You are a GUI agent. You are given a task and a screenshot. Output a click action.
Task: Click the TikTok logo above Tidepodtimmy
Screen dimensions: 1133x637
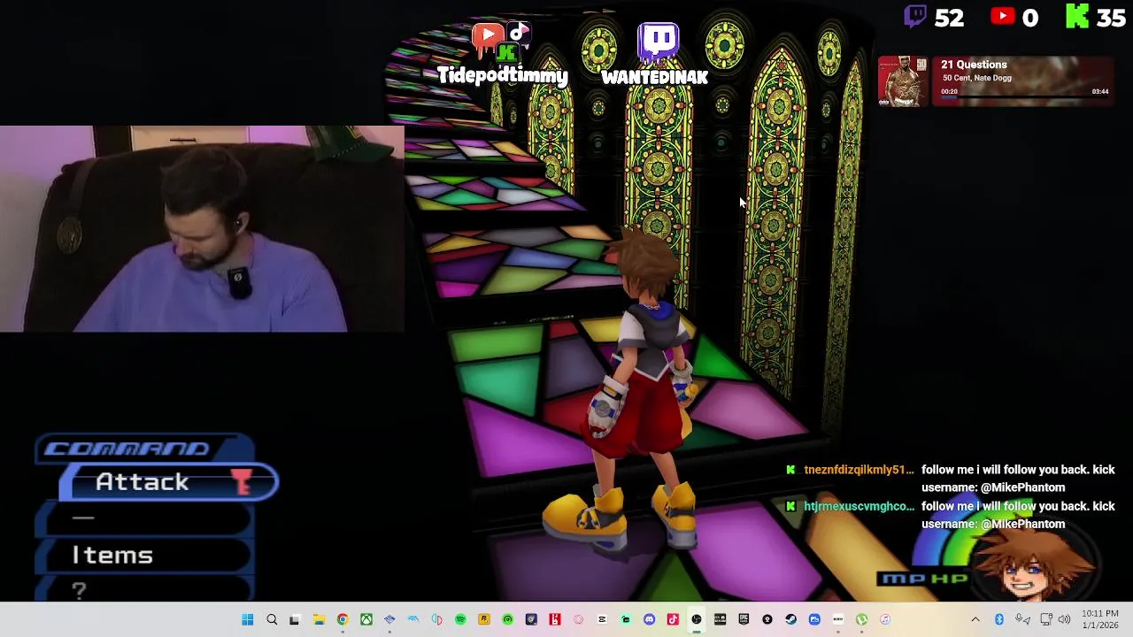[519, 35]
